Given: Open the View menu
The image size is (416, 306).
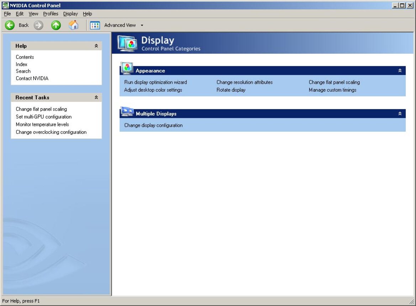Looking at the screenshot, I should tap(33, 14).
